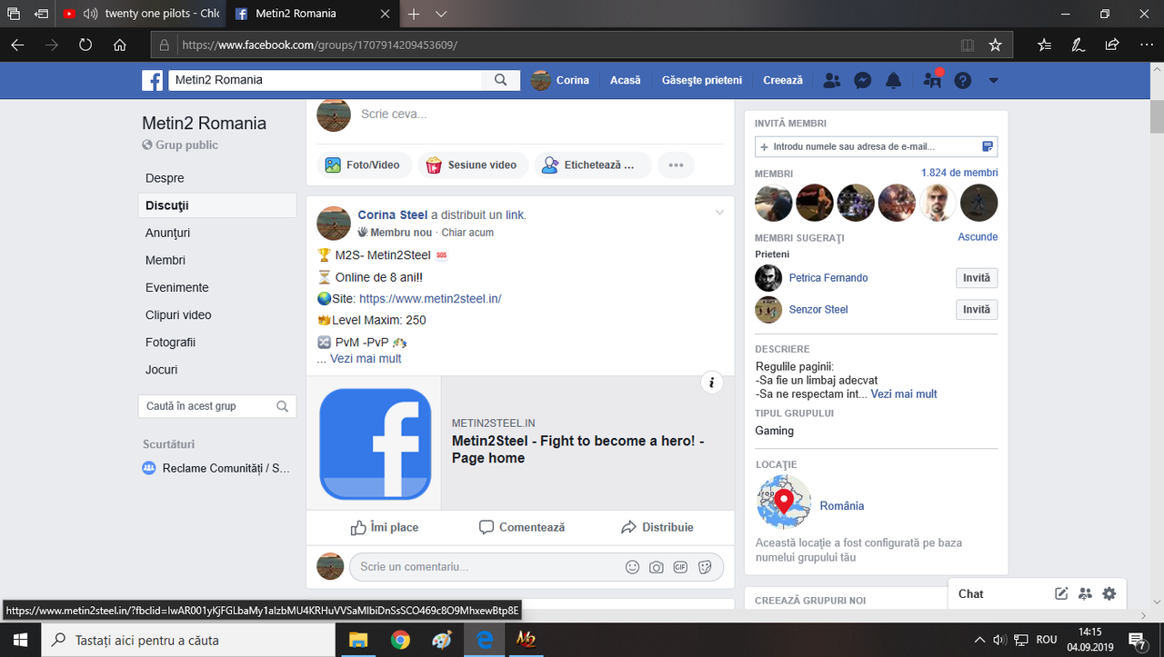
Task: Open the Metin2Steel link preview thumbnail
Action: click(x=375, y=443)
